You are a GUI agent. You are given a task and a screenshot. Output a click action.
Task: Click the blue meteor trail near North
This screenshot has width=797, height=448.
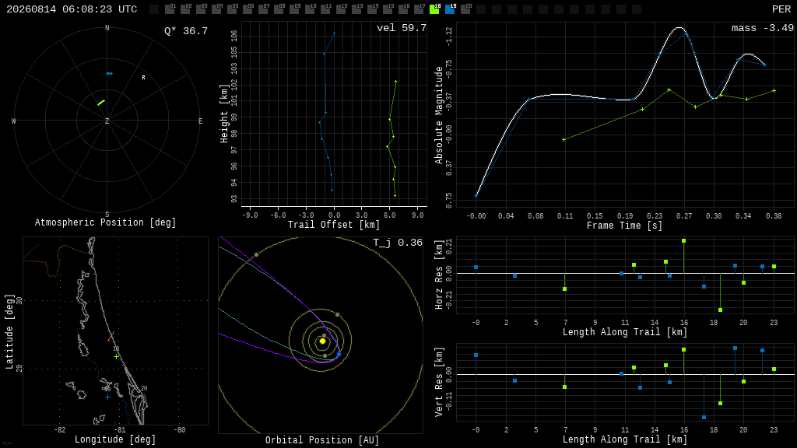(x=109, y=74)
